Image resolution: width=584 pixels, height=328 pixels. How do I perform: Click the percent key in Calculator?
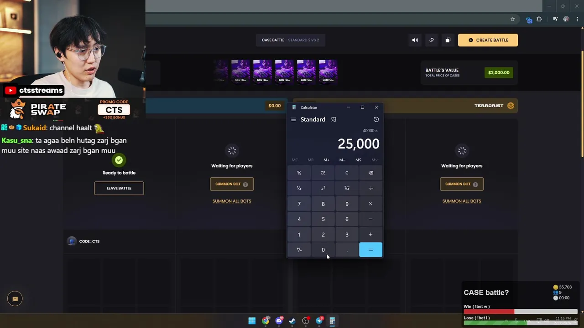[x=299, y=173]
